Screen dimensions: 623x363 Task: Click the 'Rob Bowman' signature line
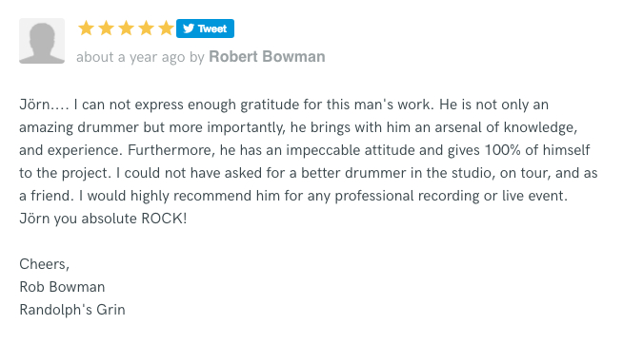click(62, 287)
